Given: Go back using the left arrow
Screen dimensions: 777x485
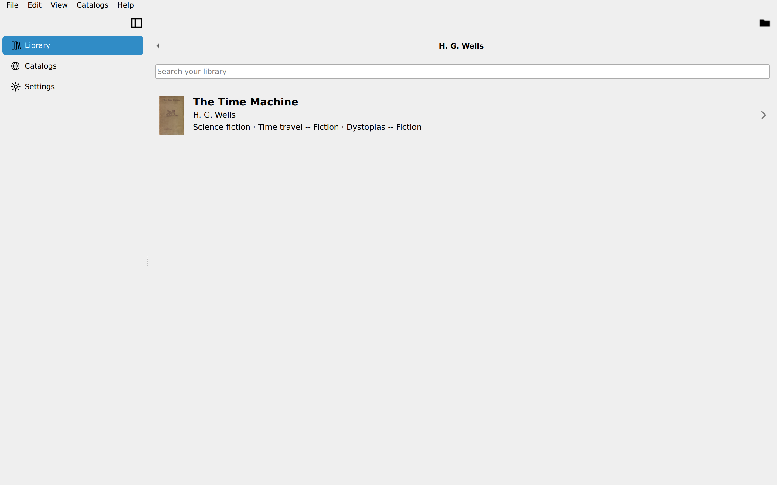Looking at the screenshot, I should pyautogui.click(x=158, y=46).
